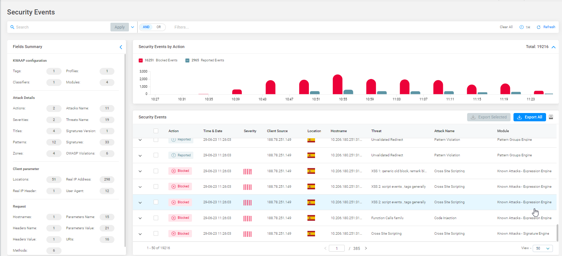562x256 pixels.
Task: Expand the Code Injection event row
Action: 140,218
